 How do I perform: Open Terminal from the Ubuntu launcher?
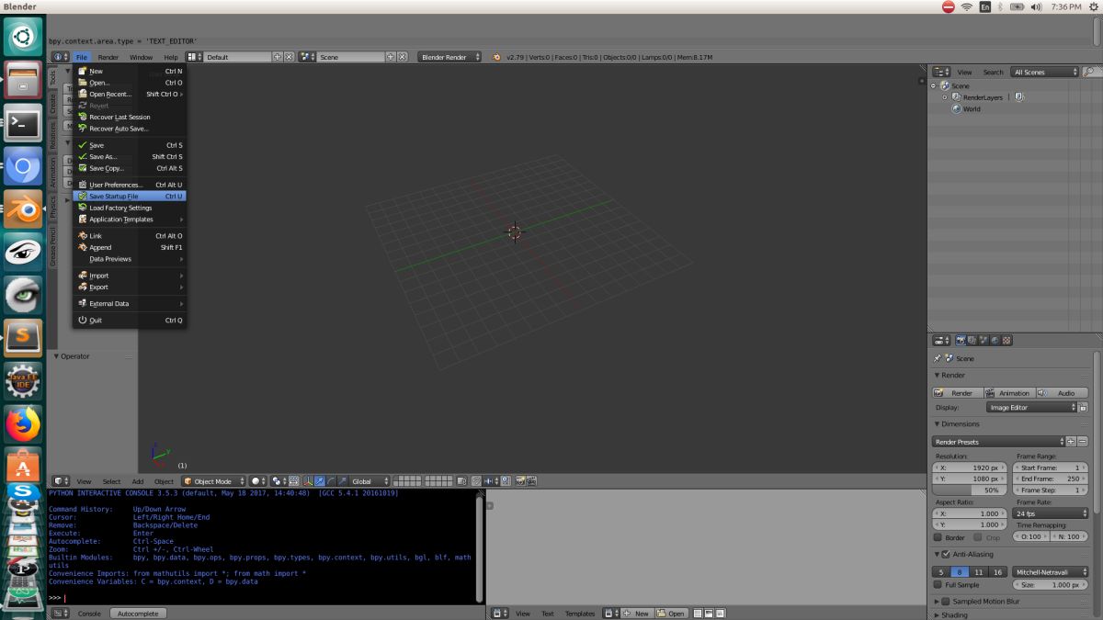[23, 123]
